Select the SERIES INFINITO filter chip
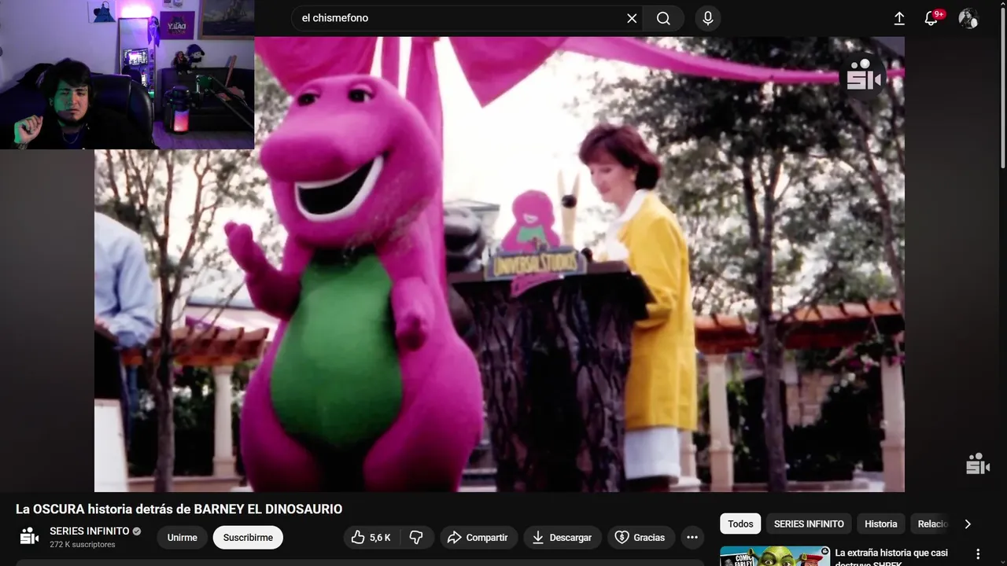Screen dimensions: 1007x566 click(x=809, y=524)
